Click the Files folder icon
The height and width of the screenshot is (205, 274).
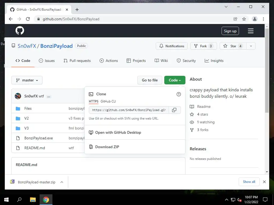(x=18, y=109)
